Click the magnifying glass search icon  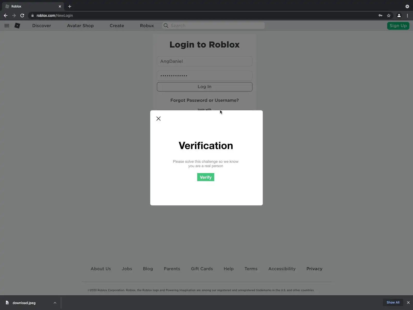coord(166,26)
